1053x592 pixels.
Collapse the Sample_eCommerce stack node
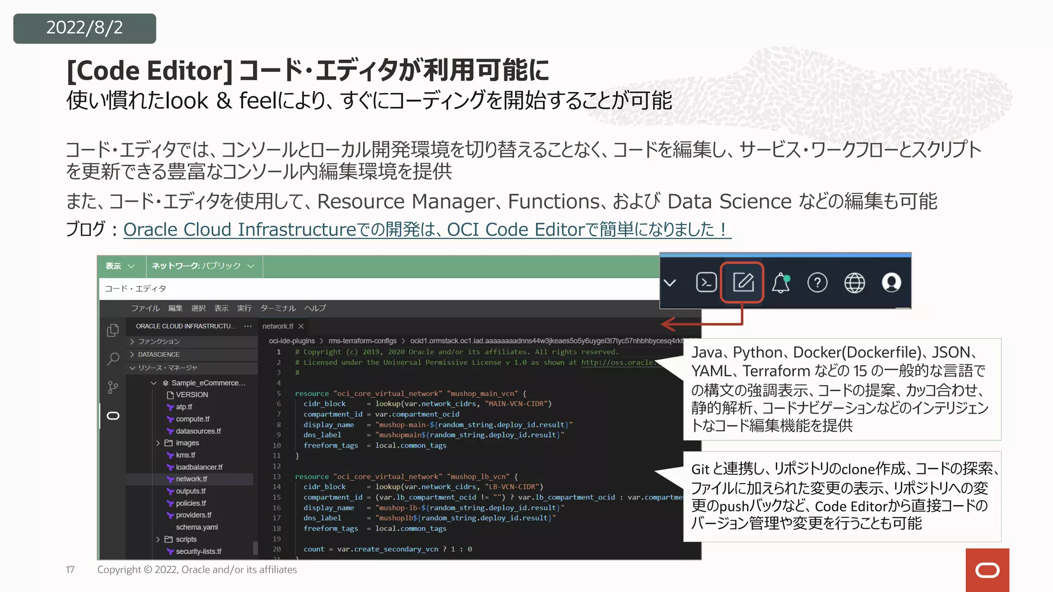tap(153, 383)
